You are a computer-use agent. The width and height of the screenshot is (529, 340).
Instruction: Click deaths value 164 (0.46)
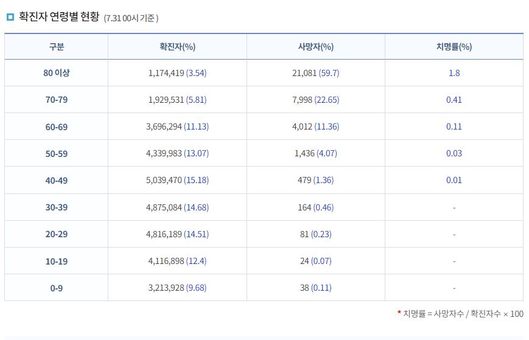(316, 207)
